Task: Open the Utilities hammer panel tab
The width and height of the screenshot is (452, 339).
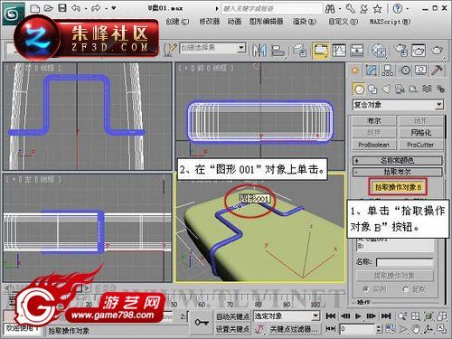Action: point(437,71)
